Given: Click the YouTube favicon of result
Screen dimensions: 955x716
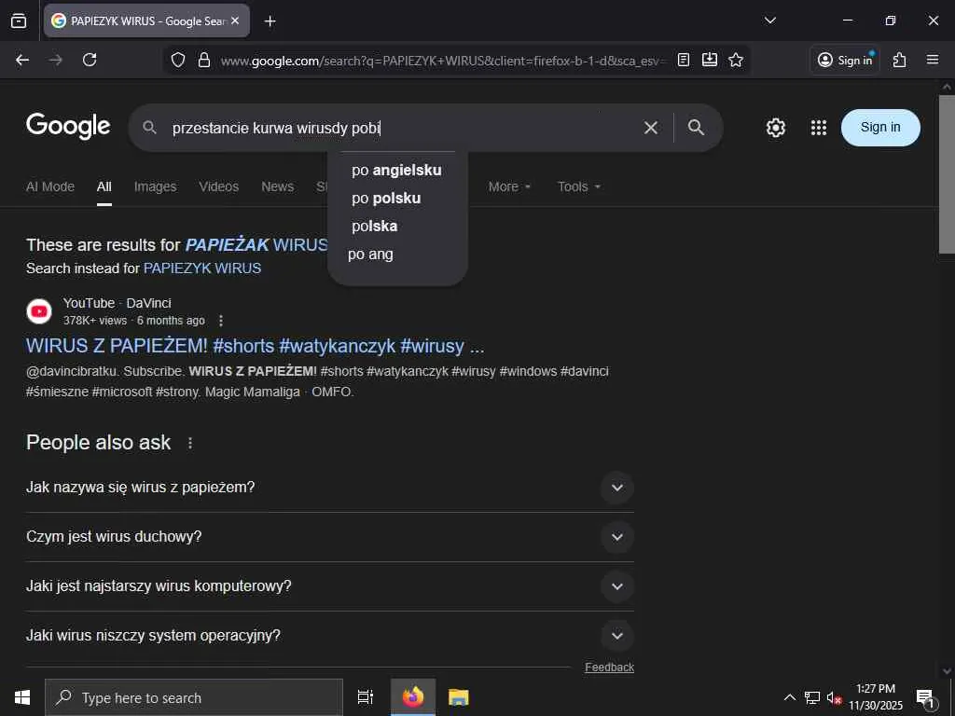Looking at the screenshot, I should (39, 311).
